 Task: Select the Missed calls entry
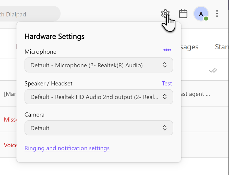coord(10,120)
